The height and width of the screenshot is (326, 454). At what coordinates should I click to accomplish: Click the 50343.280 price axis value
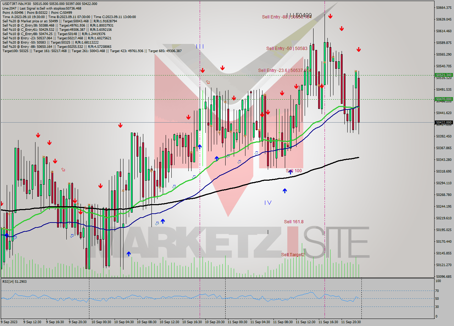click(444, 159)
